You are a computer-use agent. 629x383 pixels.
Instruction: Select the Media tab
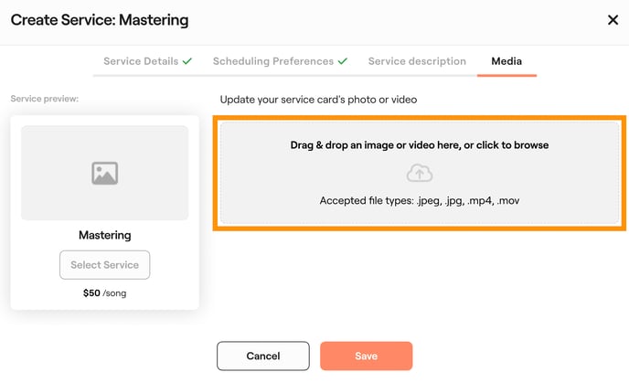(x=506, y=61)
